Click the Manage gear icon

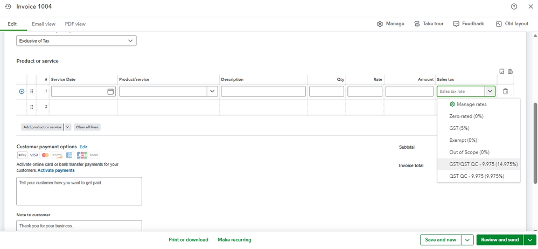point(380,24)
